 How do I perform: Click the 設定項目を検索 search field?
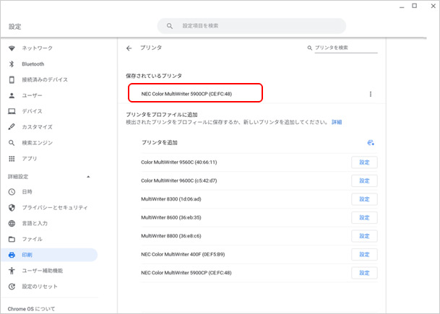(x=251, y=26)
